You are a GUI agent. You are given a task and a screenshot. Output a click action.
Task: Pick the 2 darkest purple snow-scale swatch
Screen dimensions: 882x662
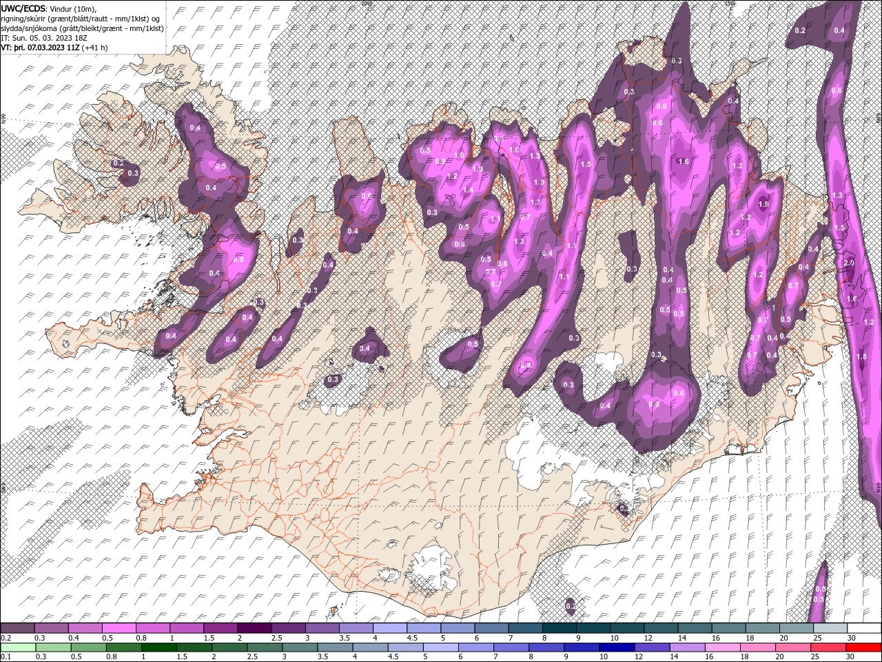pyautogui.click(x=254, y=628)
